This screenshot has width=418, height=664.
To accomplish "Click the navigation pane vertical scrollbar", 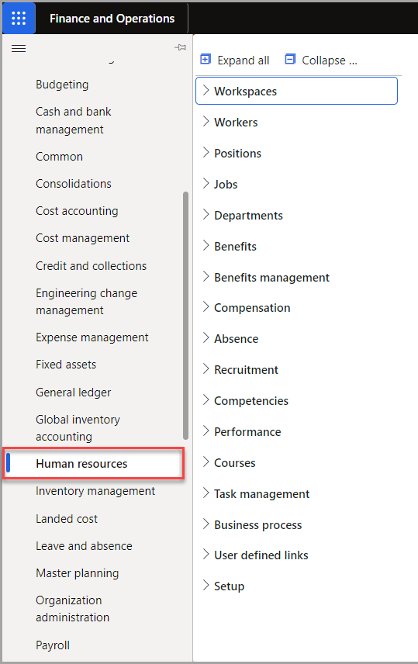I will coord(185,316).
